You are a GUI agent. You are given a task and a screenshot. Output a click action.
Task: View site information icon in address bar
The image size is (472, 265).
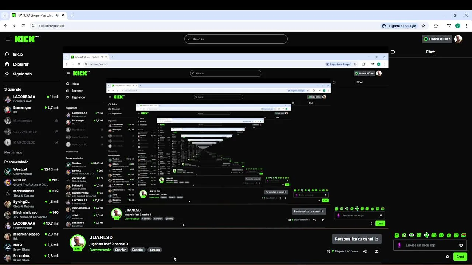[x=34, y=26]
